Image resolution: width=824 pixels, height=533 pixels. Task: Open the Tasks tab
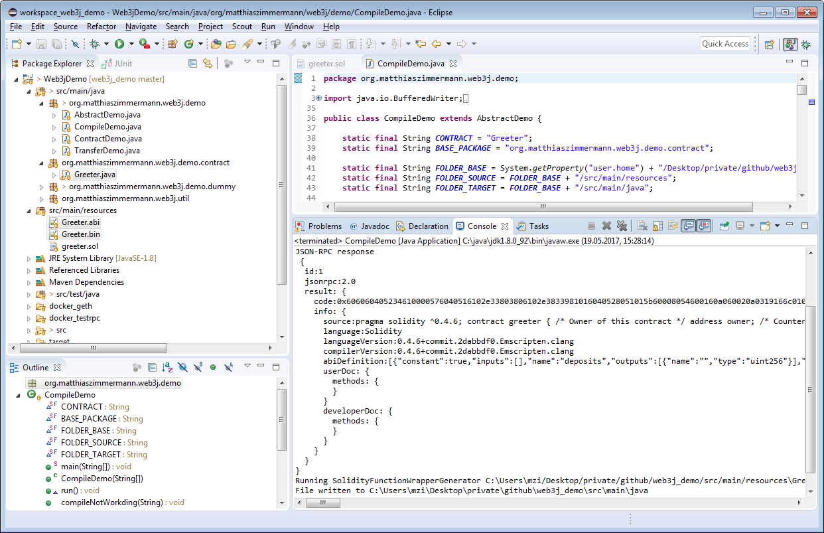pos(533,226)
